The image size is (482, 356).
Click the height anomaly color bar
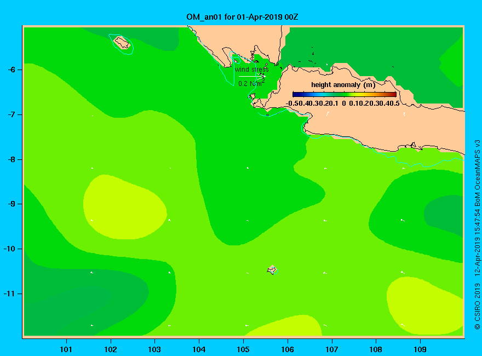click(345, 94)
